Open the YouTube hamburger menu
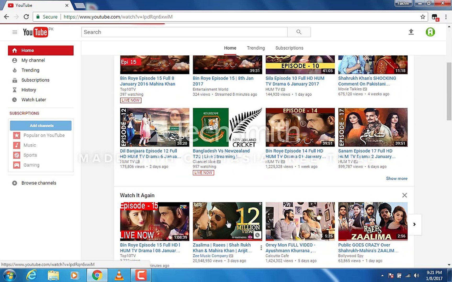 pos(15,32)
